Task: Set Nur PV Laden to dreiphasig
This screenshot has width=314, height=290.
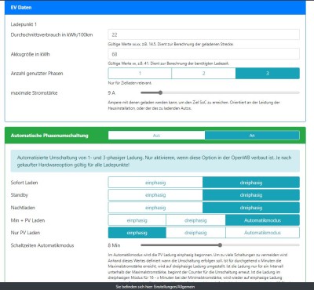Action: 195,233
